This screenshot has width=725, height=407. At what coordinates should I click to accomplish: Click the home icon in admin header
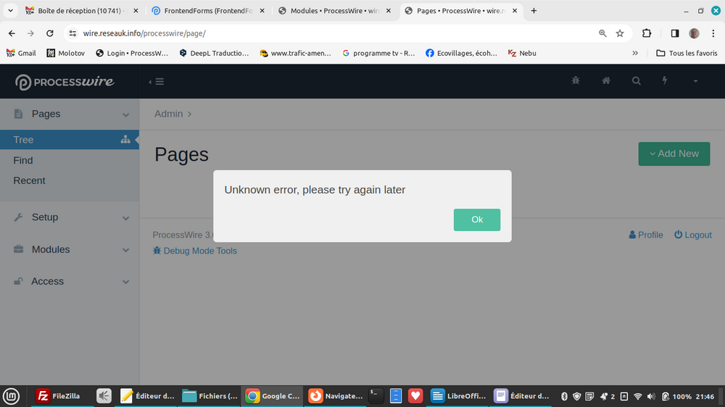pos(605,80)
